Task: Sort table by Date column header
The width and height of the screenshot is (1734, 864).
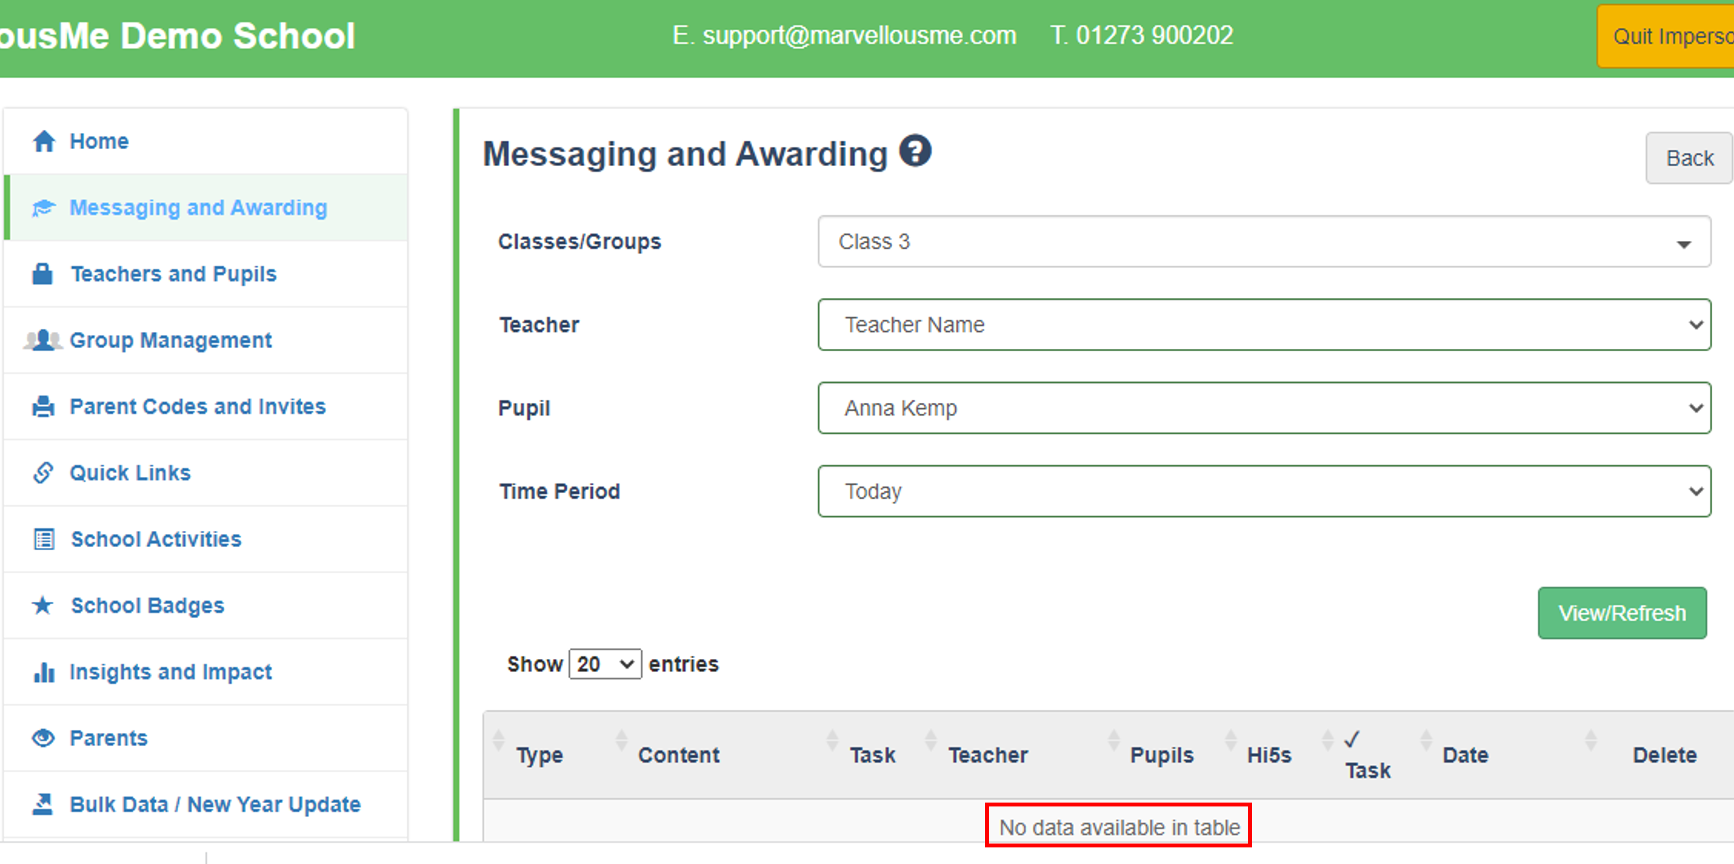Action: tap(1465, 755)
